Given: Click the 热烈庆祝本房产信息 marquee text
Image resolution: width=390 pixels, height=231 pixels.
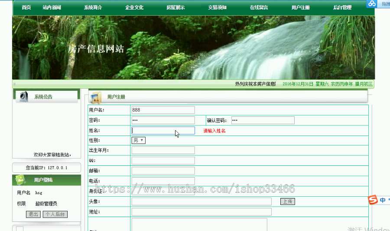Looking at the screenshot, I should [255, 84].
